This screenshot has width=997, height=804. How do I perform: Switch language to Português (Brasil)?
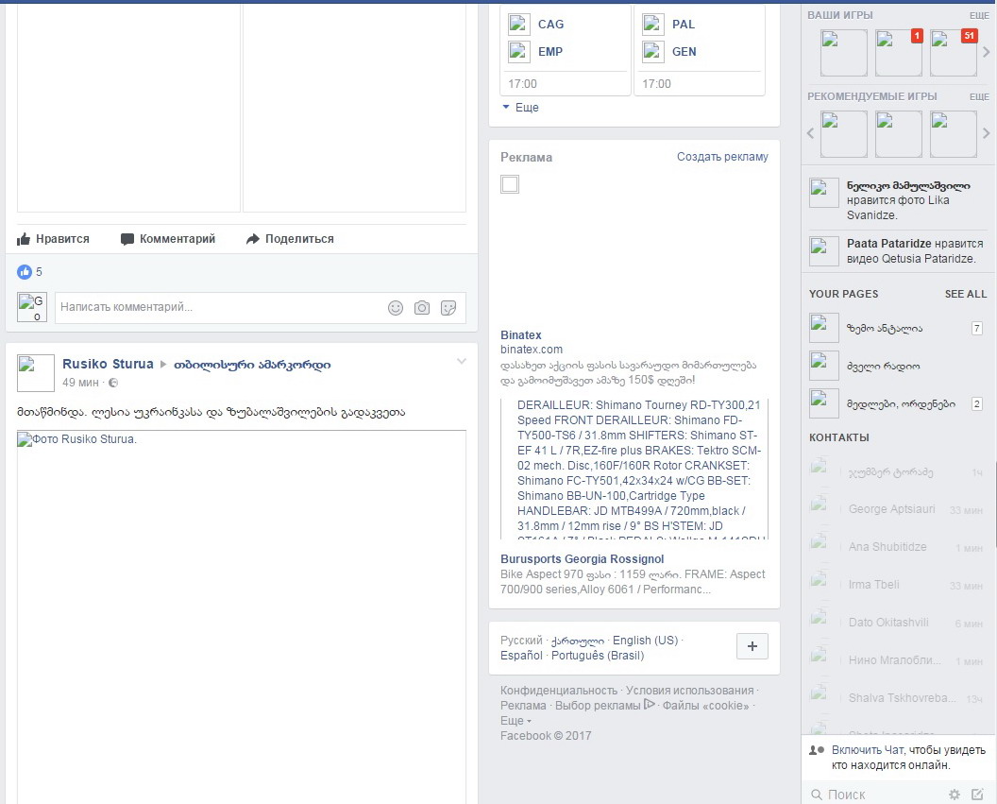coord(598,655)
